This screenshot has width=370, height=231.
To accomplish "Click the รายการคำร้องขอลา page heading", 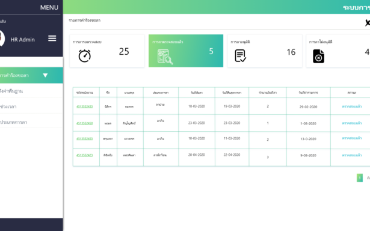I will pos(85,20).
